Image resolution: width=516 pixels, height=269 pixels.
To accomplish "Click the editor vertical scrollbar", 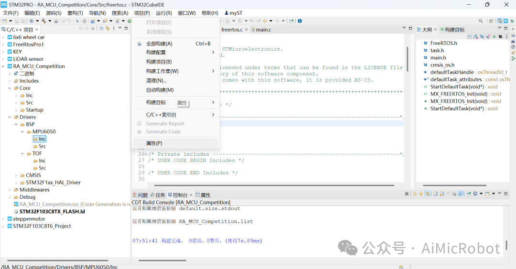I will [408, 59].
